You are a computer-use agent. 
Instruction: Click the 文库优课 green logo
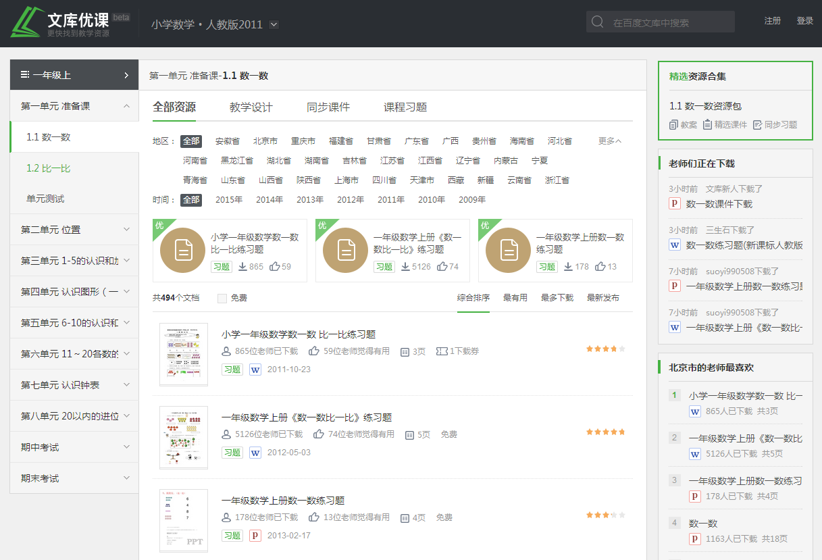click(27, 22)
